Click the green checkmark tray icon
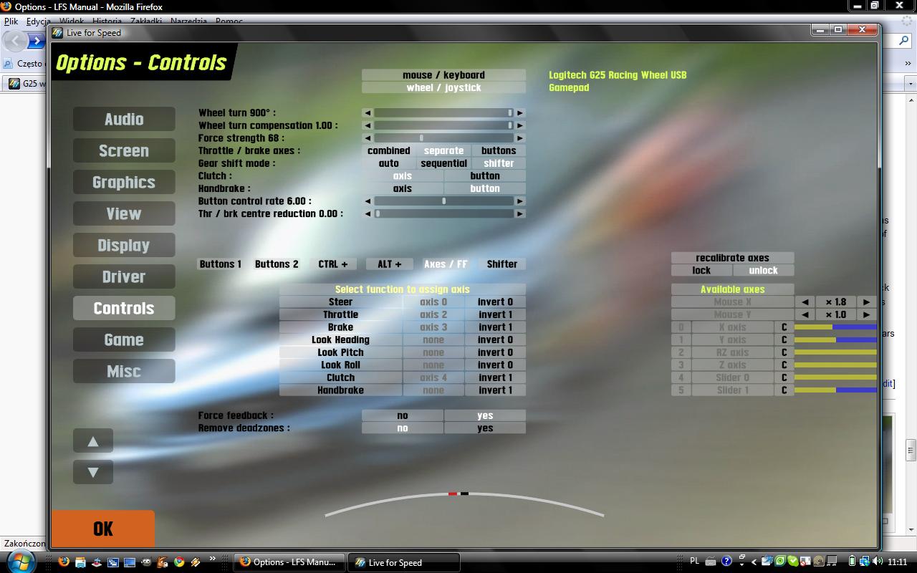The image size is (917, 573). (x=792, y=562)
